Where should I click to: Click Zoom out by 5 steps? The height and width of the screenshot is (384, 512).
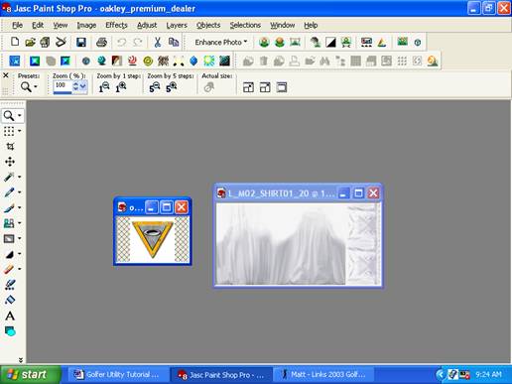point(155,87)
